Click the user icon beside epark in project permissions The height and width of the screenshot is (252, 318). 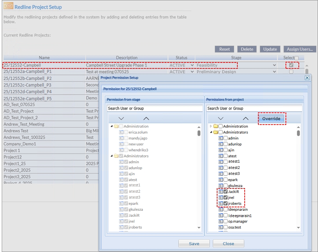(221, 180)
